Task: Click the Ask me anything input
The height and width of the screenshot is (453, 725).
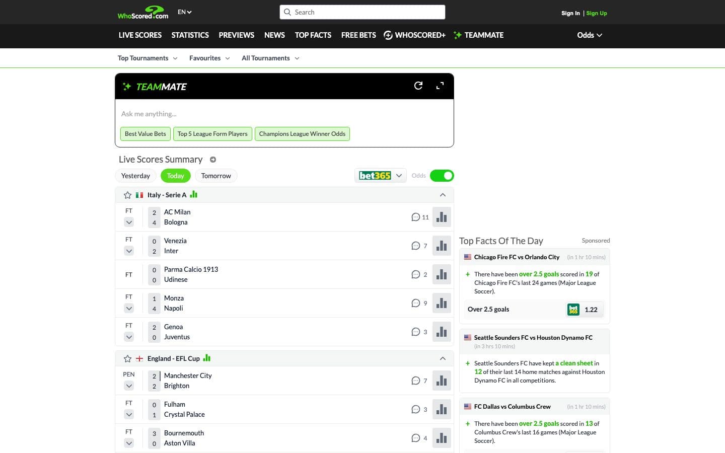Action: point(284,114)
